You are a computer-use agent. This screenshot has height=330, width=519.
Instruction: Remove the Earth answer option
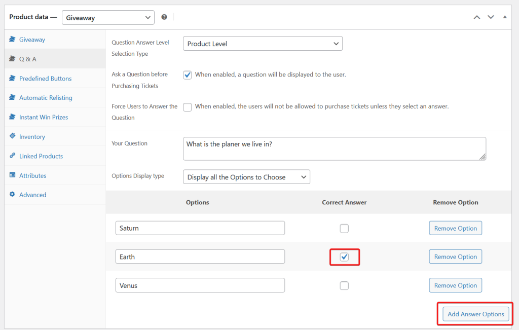pyautogui.click(x=455, y=257)
